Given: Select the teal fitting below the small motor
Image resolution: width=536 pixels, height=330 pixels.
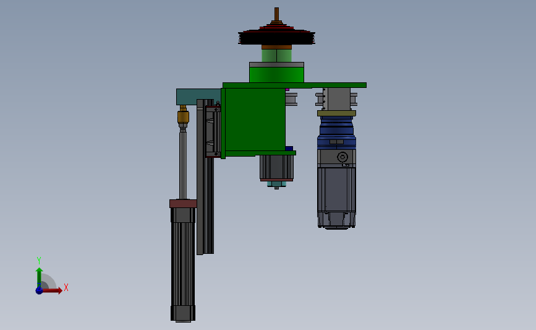Looking at the screenshot, I should pyautogui.click(x=276, y=184).
